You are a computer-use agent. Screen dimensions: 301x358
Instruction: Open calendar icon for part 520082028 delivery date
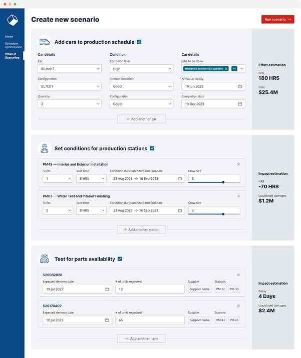click(107, 289)
